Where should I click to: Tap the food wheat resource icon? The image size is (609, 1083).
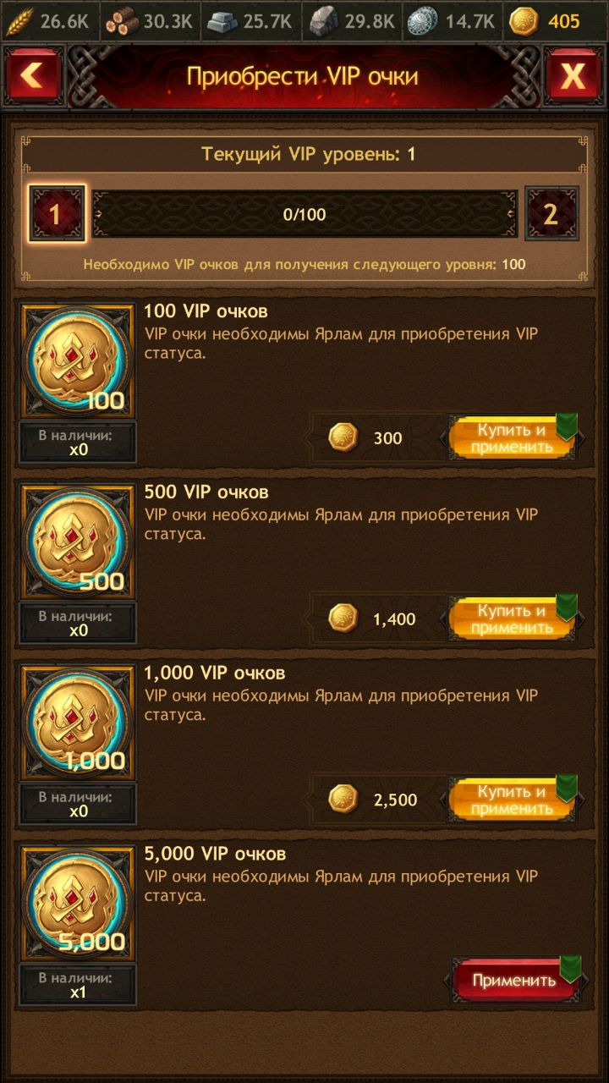(x=19, y=22)
